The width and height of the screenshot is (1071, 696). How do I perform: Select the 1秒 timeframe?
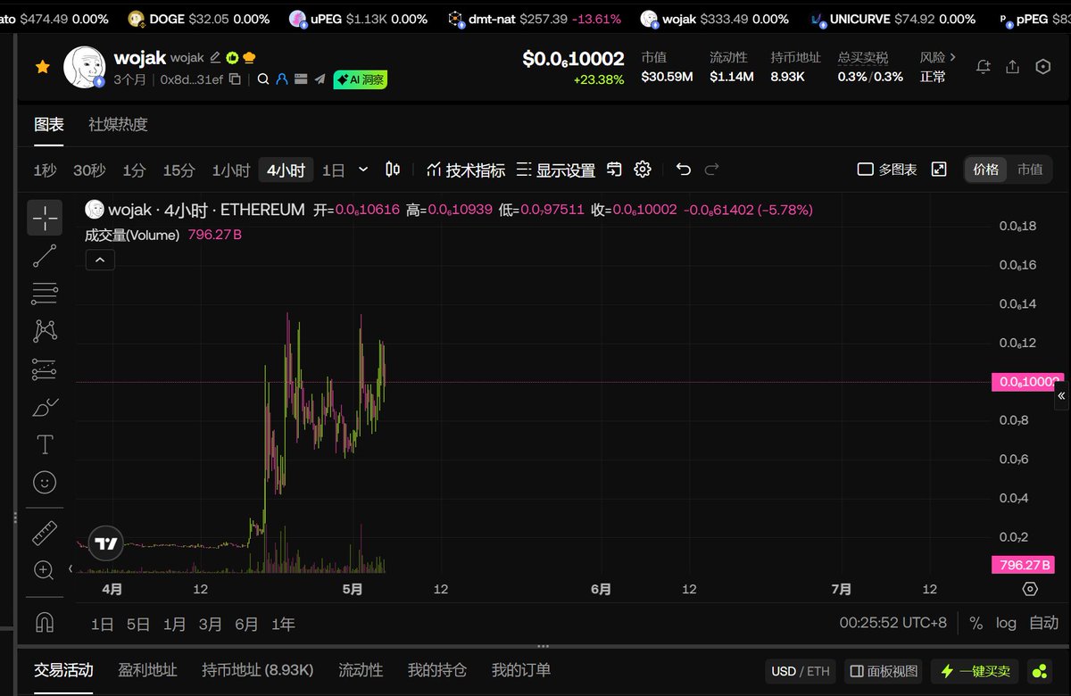[x=46, y=170]
